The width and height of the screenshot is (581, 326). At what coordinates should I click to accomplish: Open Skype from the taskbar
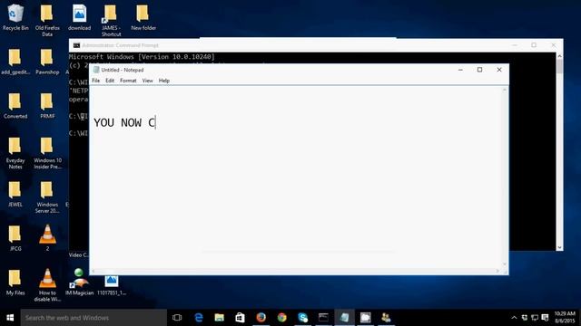pos(302,318)
